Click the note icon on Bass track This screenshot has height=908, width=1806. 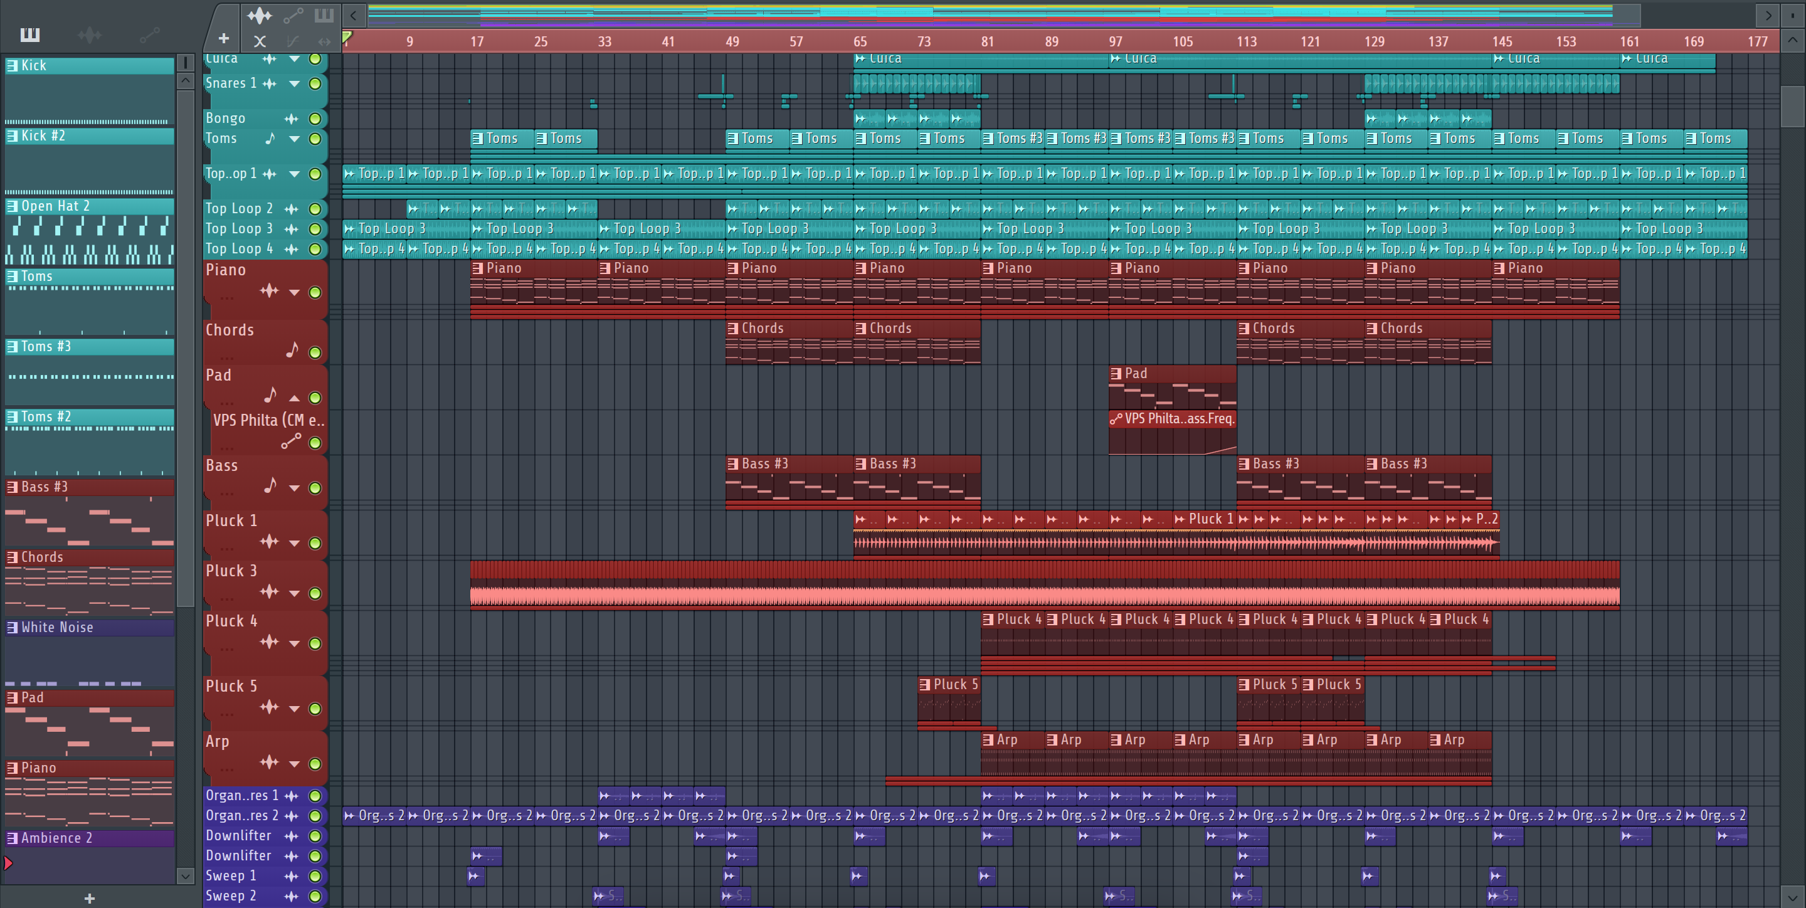click(271, 485)
